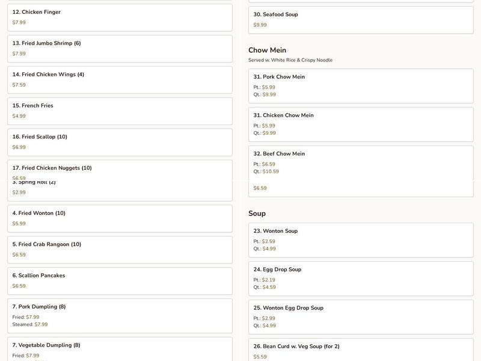The height and width of the screenshot is (361, 481).
Task: Choose Bean Curd w. Veg Soup
Action: click(361, 351)
